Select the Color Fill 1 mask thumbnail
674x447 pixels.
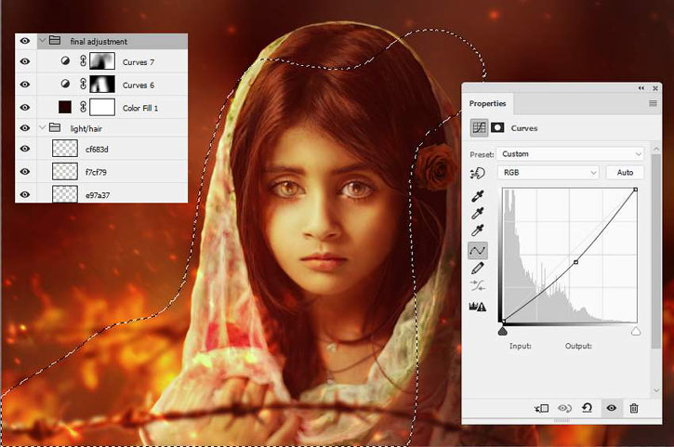[102, 107]
